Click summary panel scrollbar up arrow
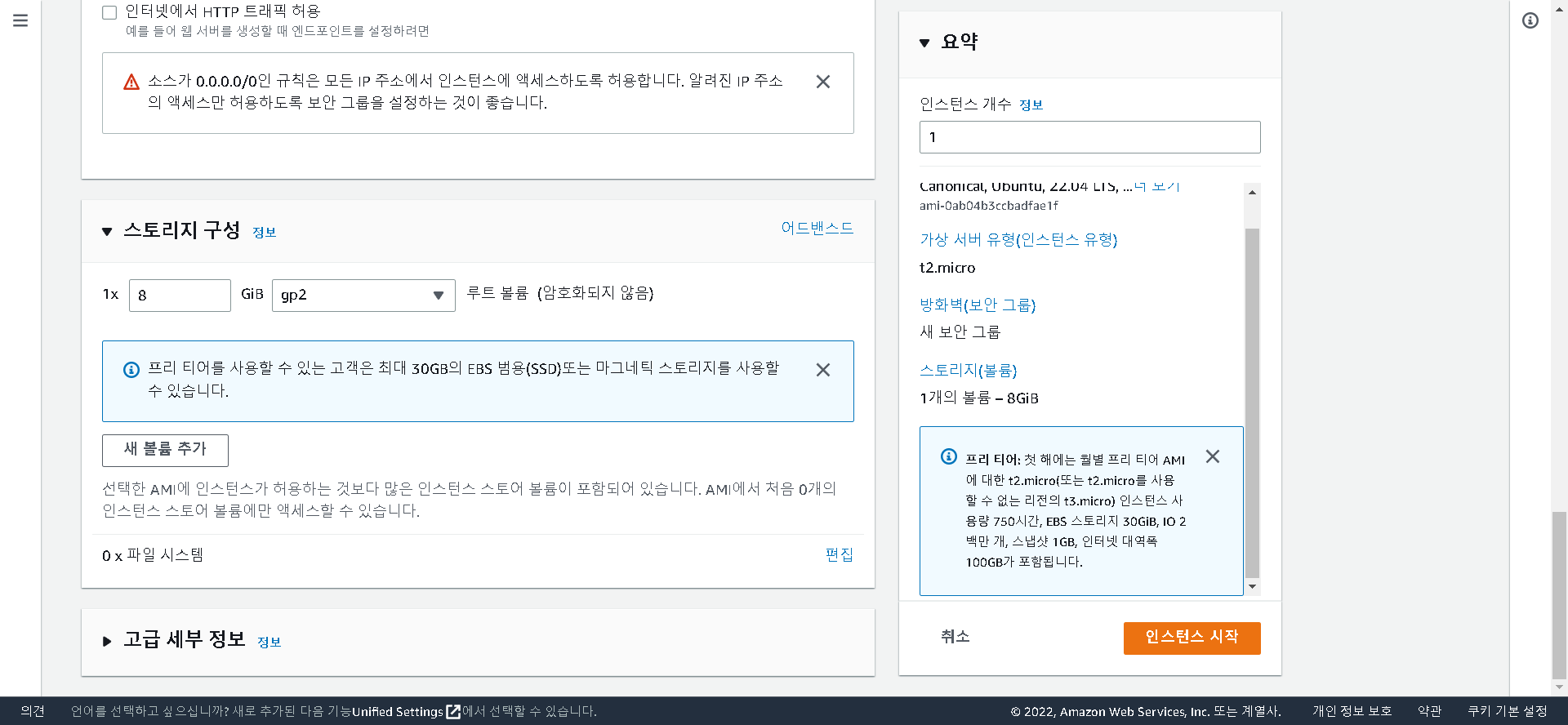 click(1252, 193)
